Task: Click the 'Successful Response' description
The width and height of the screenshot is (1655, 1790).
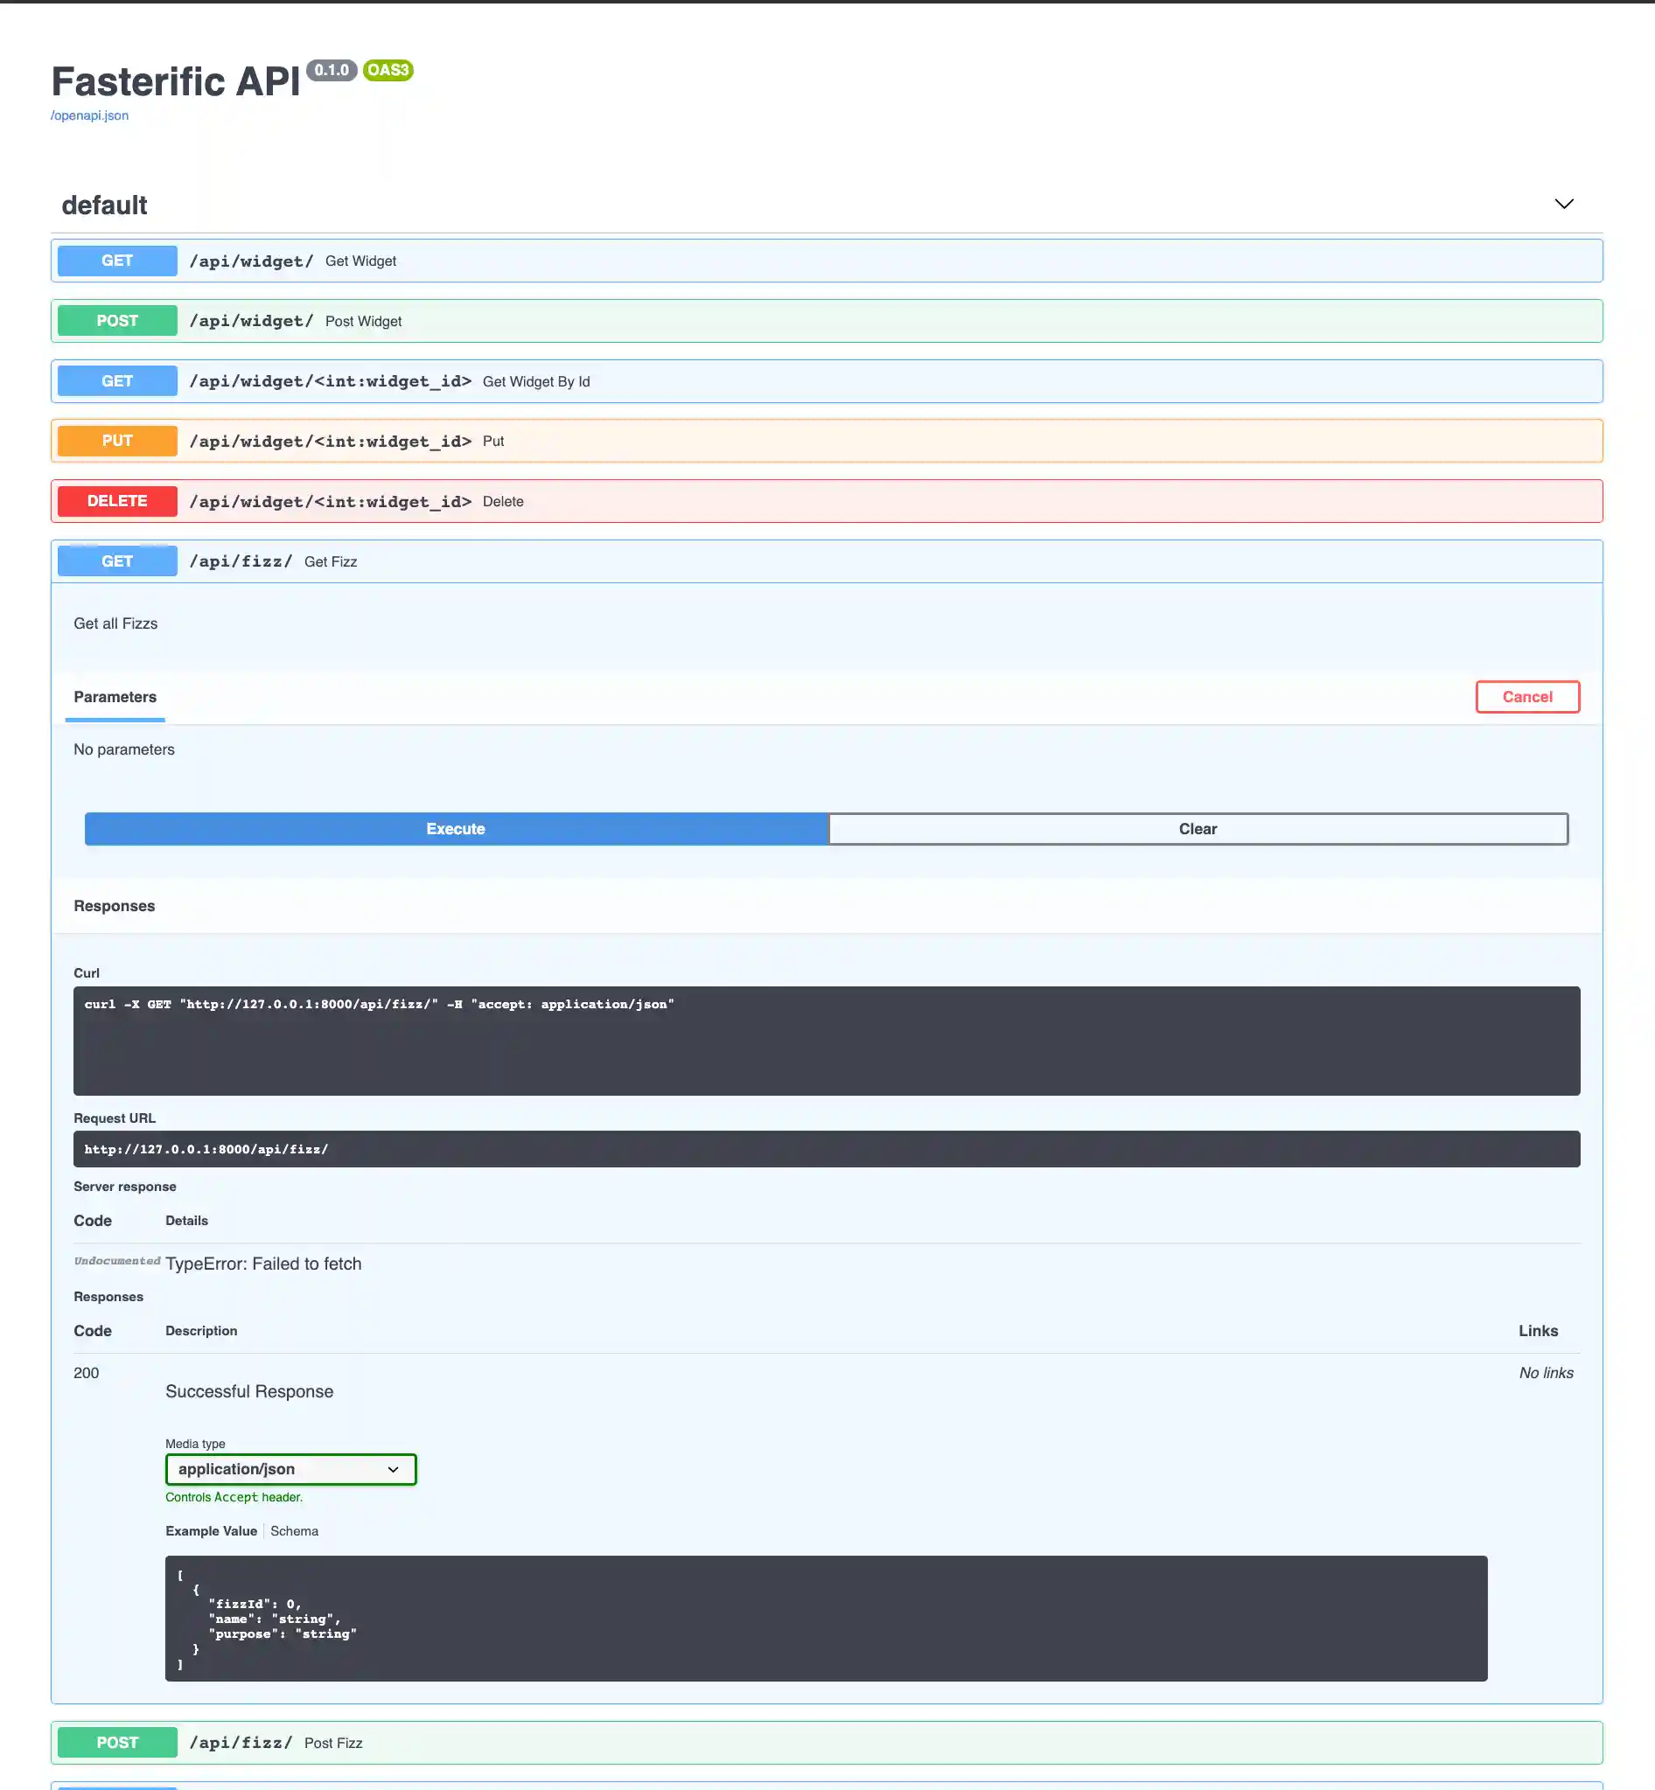Action: (x=249, y=1391)
